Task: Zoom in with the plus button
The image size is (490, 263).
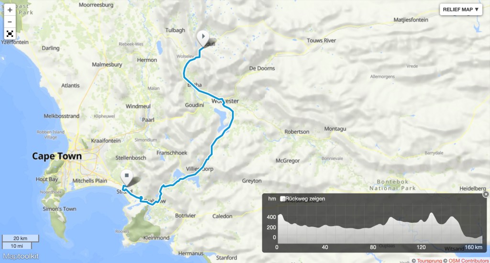Action: click(x=10, y=10)
